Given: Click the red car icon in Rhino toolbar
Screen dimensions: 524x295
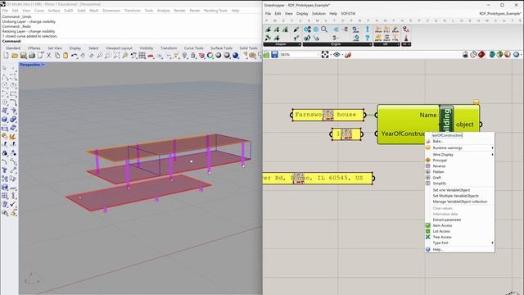Looking at the screenshot, I should (x=151, y=56).
